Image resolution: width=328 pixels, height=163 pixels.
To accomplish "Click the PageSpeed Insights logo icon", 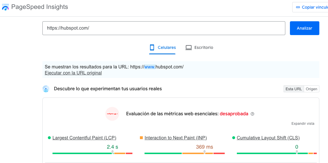I will click(5, 7).
